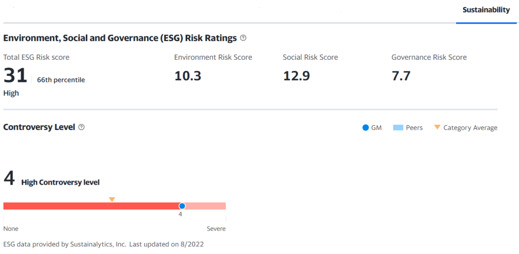Screen dimensions: 519x254
Task: Click the orange Category Average triangle legend
Action: click(x=437, y=128)
